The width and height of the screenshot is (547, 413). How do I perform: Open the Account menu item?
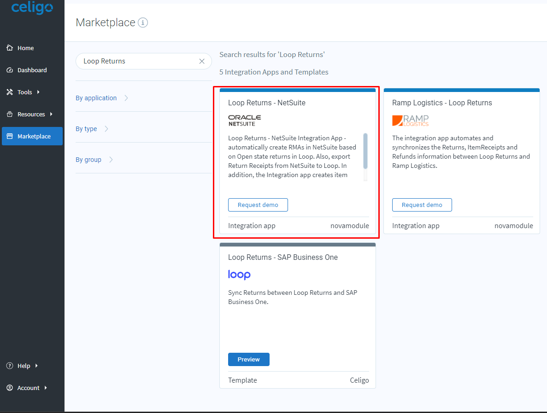pyautogui.click(x=32, y=388)
